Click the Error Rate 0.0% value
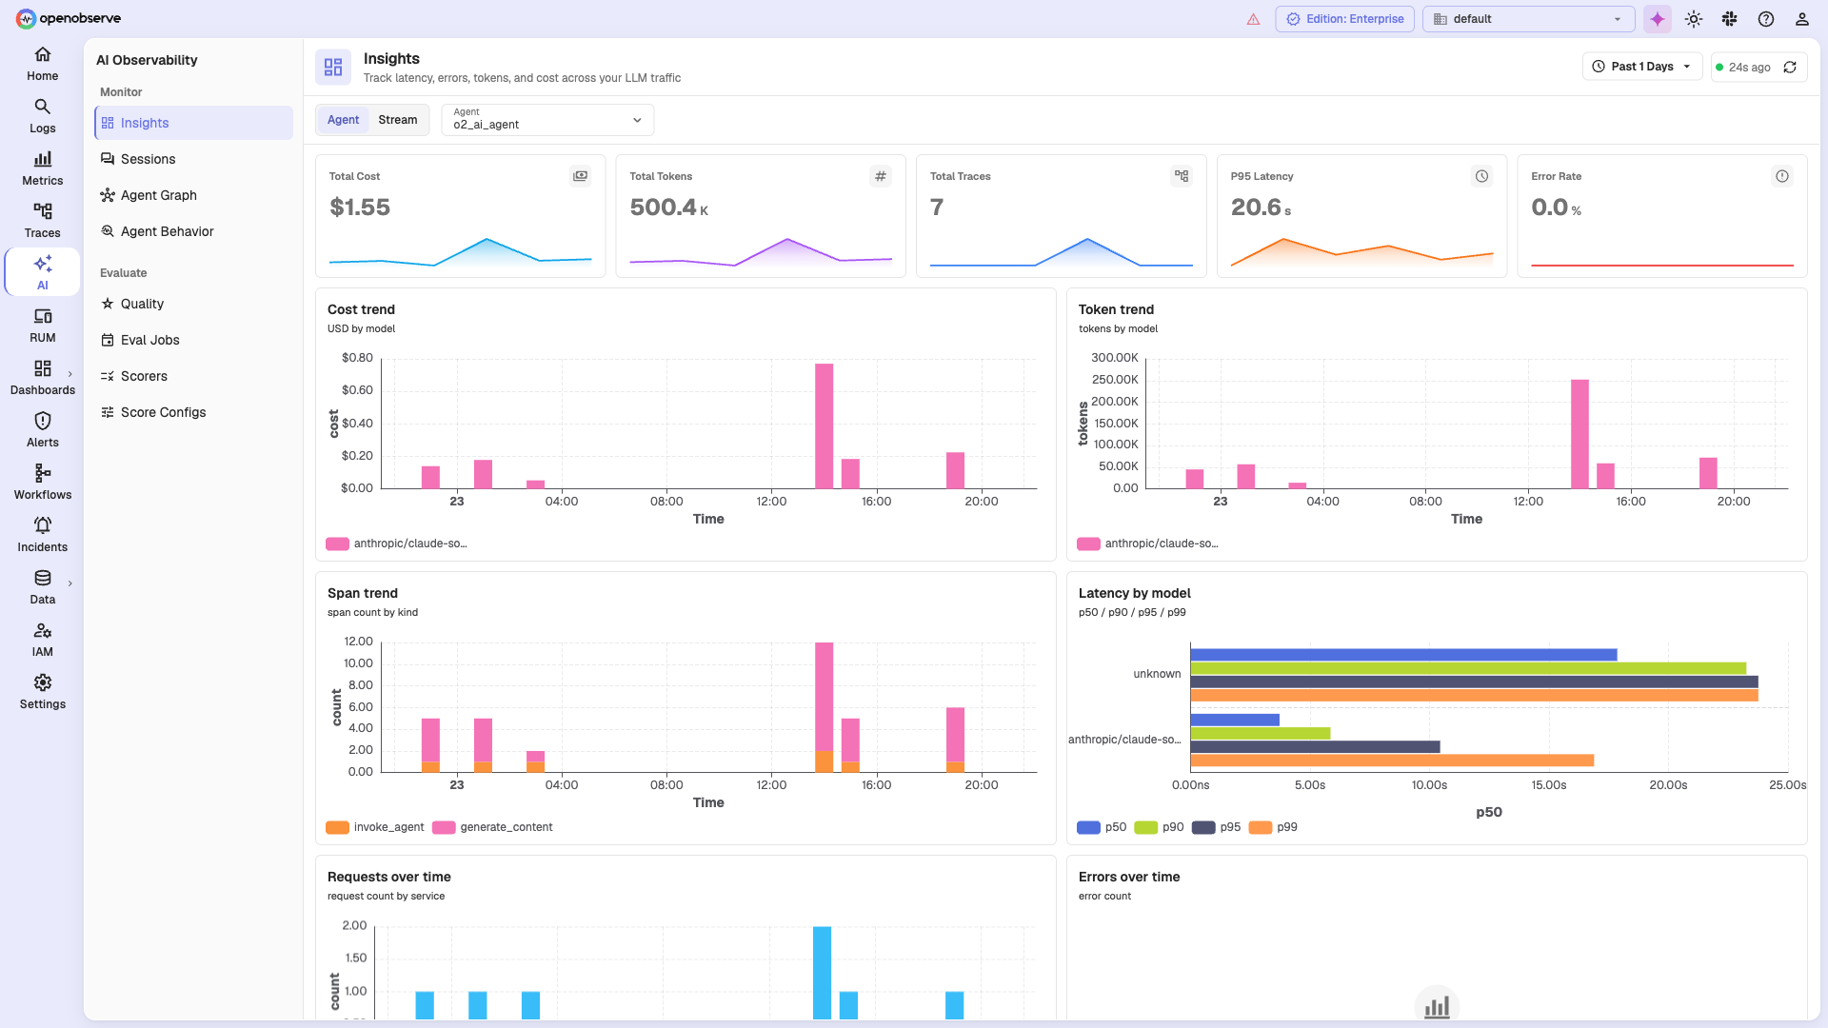Image resolution: width=1828 pixels, height=1028 pixels. [x=1557, y=208]
